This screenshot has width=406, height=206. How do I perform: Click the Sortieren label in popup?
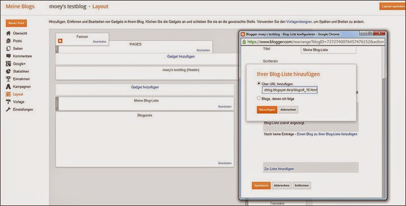click(270, 61)
